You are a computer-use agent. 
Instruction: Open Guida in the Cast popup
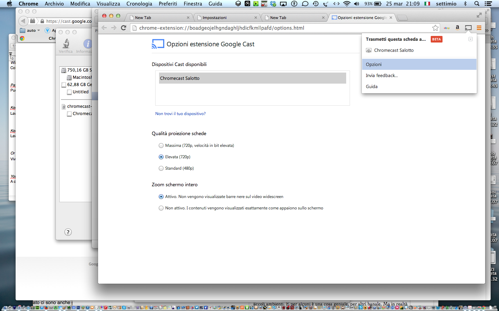(x=419, y=86)
